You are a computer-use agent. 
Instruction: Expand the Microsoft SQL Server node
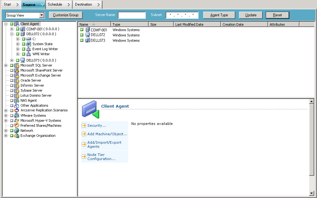click(x=6, y=65)
